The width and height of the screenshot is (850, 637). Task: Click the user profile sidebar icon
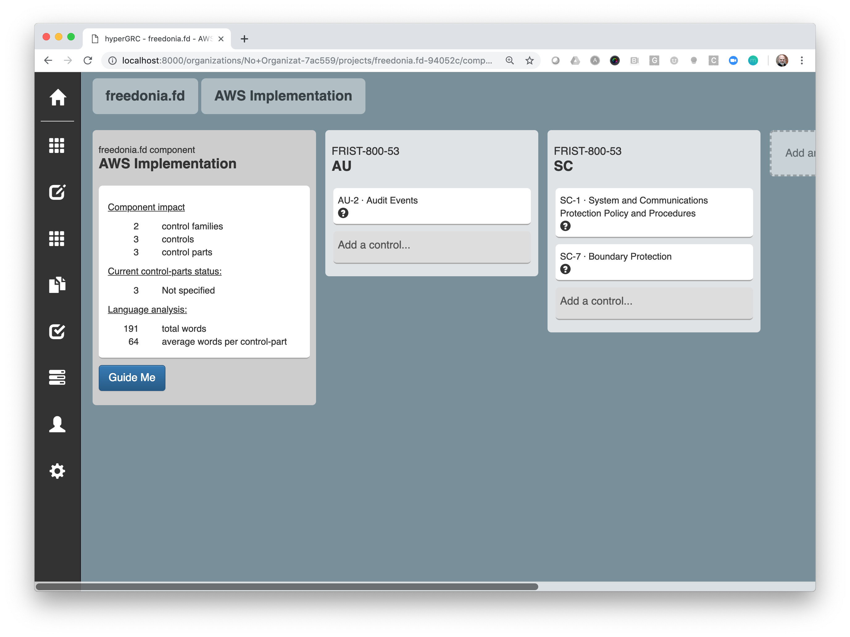(57, 424)
